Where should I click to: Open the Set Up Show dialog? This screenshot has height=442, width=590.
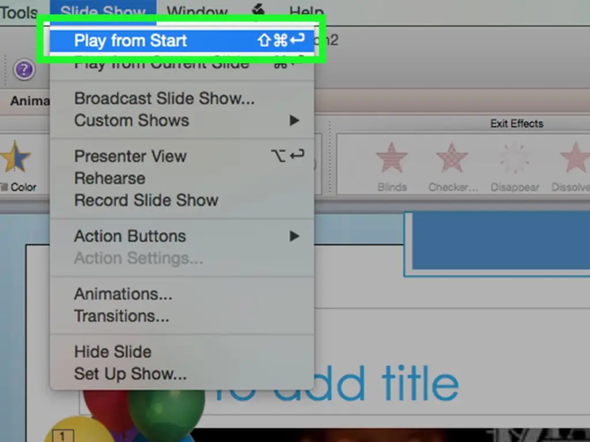(x=182, y=374)
